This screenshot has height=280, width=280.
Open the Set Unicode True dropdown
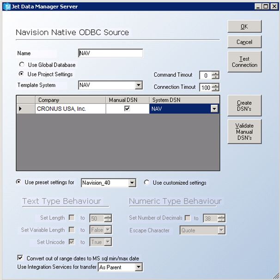tap(108, 242)
